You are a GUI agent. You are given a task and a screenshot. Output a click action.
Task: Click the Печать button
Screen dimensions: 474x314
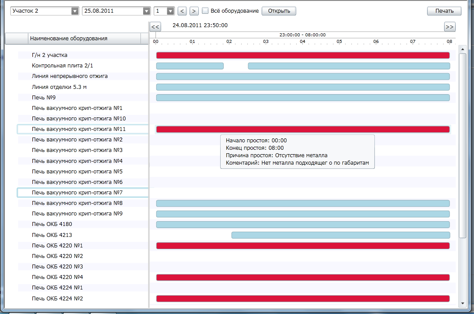[x=444, y=11]
